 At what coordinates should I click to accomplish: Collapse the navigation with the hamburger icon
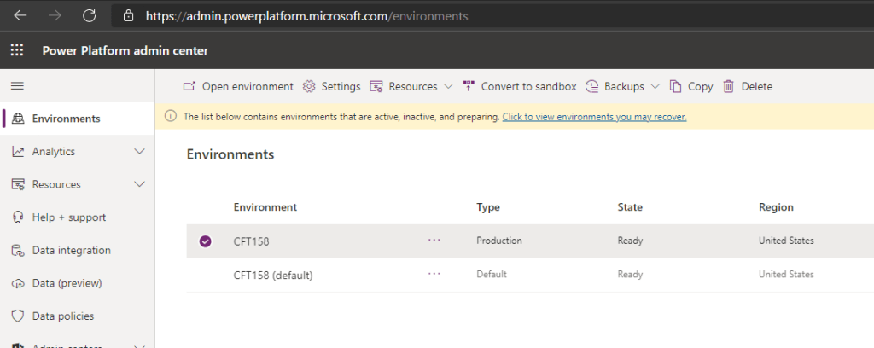[18, 86]
